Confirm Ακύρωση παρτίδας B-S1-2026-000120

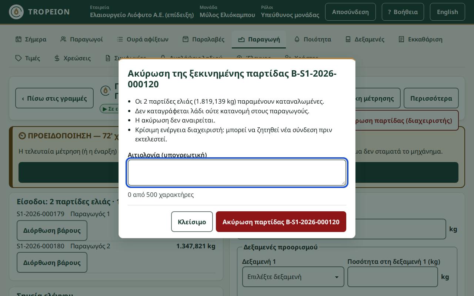281,222
